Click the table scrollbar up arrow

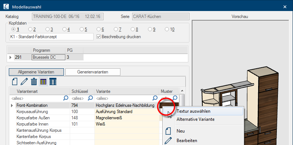(x=182, y=91)
